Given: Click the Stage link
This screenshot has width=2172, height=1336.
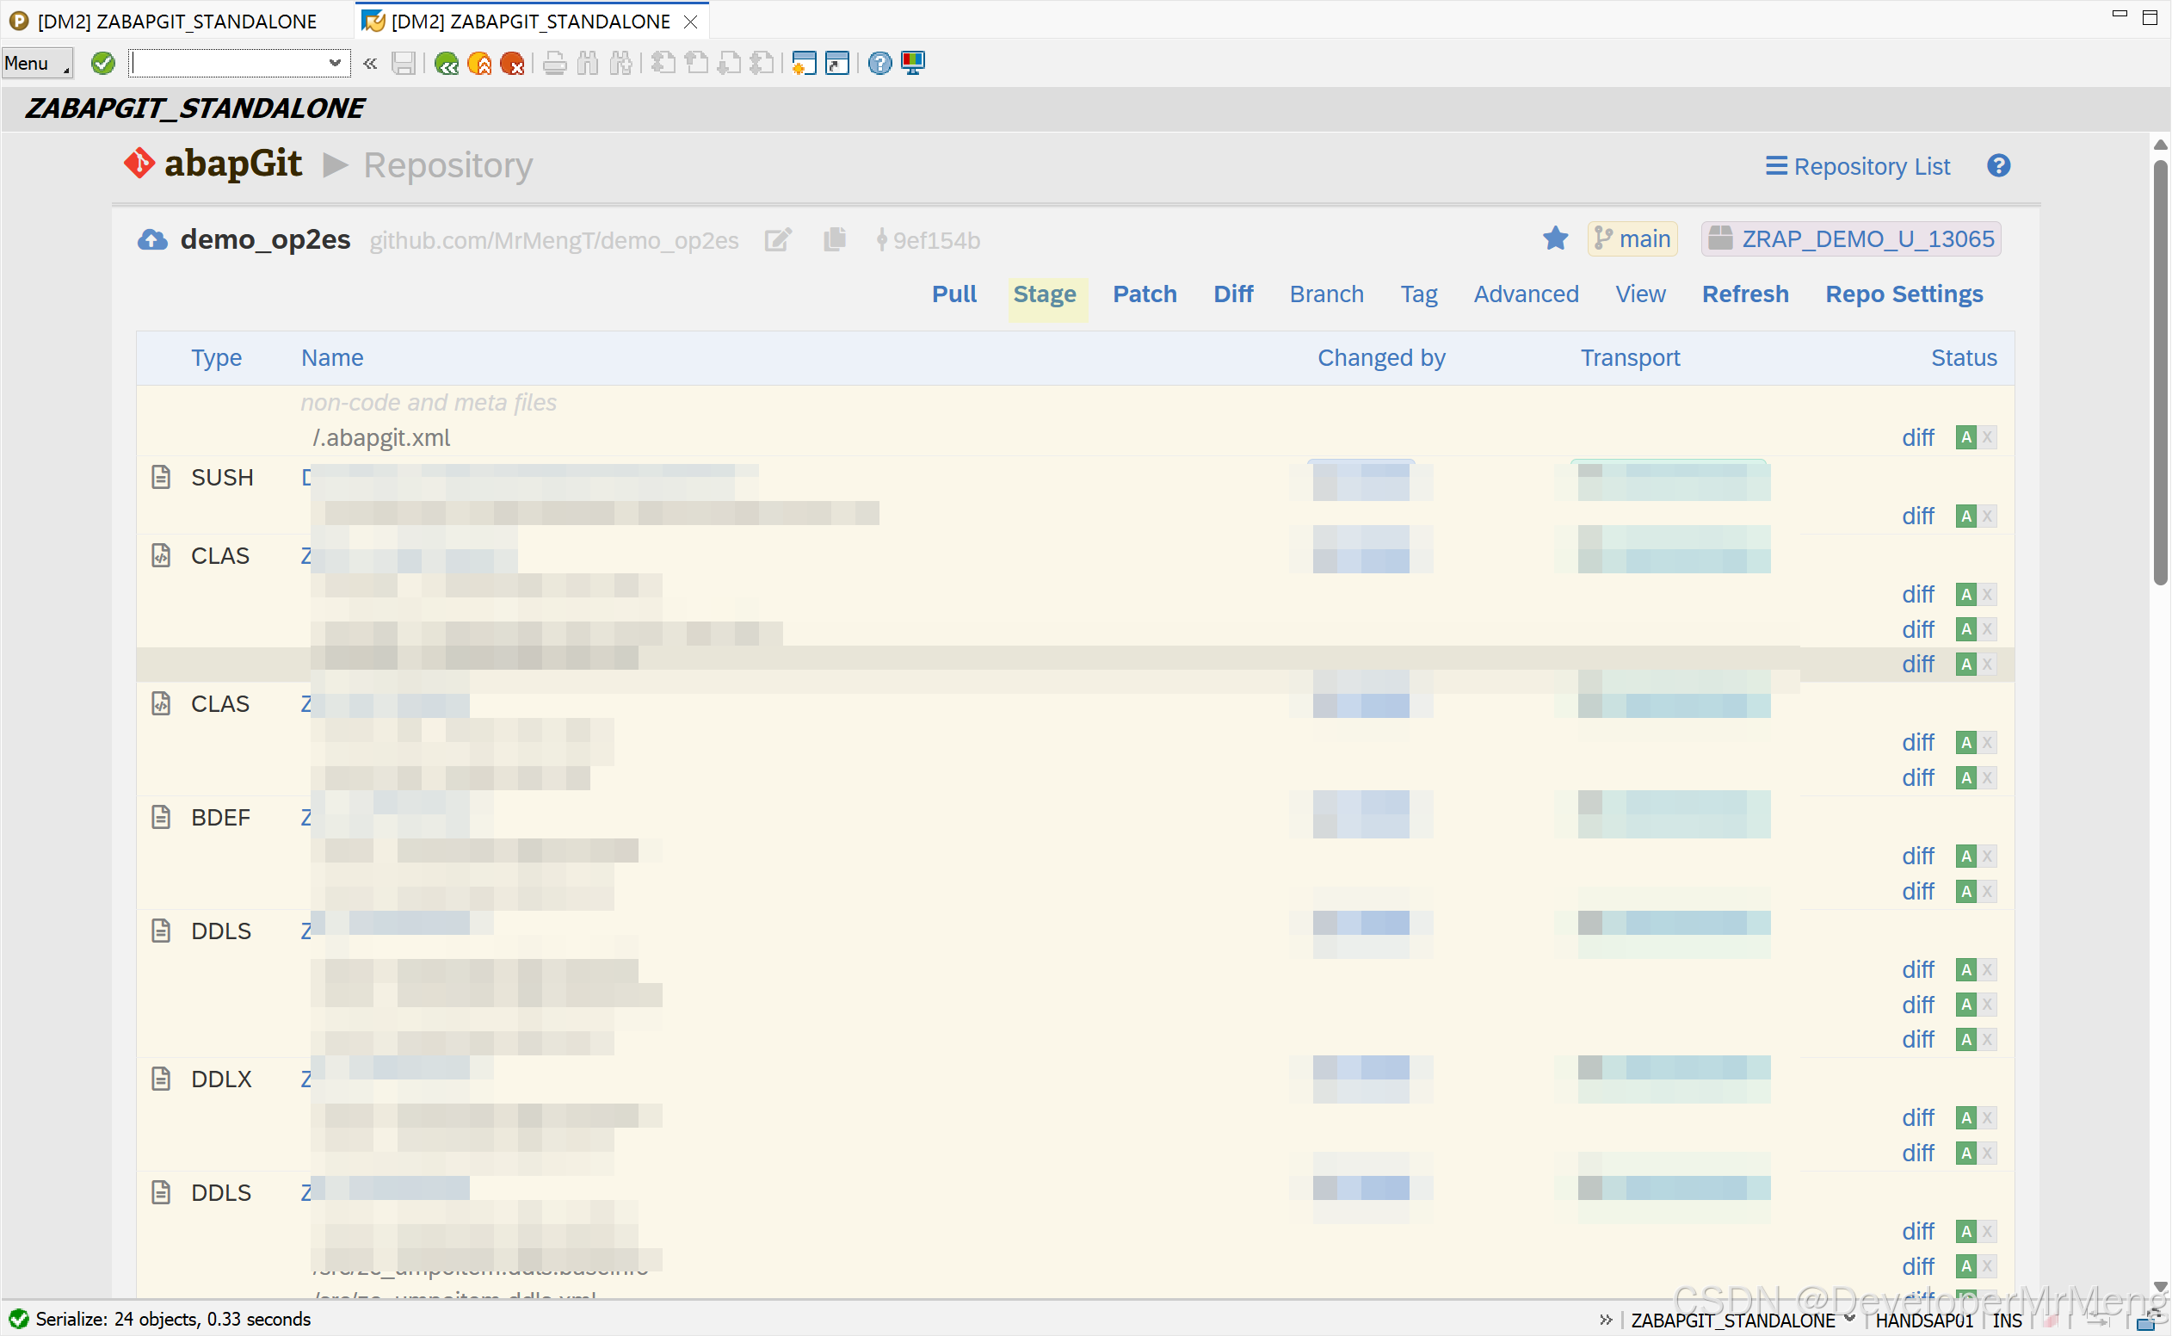Looking at the screenshot, I should click(1044, 294).
